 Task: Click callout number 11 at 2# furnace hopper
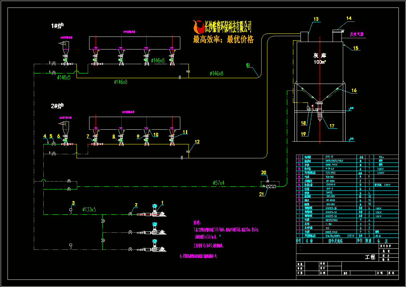(x=185, y=132)
